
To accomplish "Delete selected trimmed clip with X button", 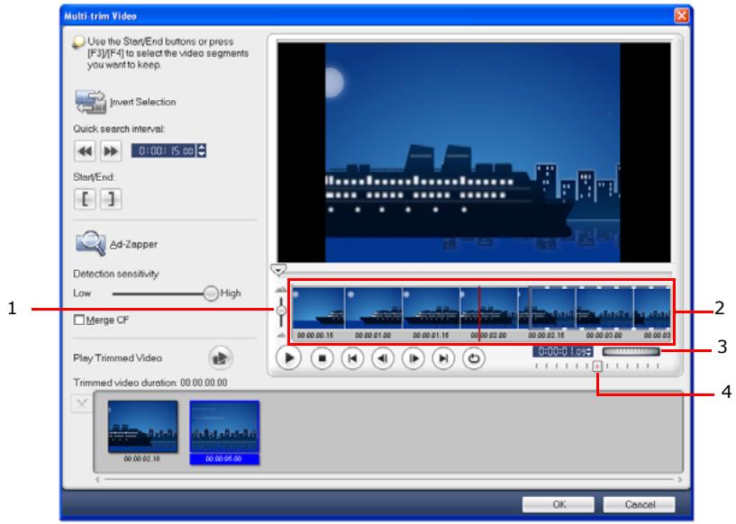I will point(82,403).
